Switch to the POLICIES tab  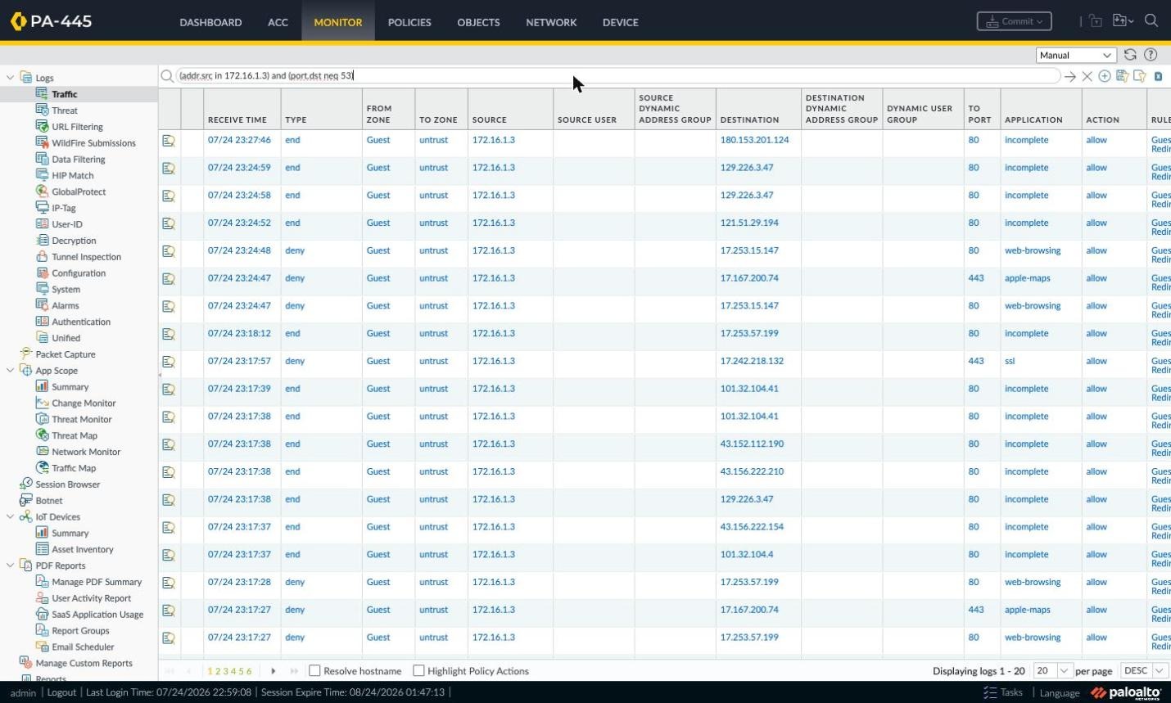click(x=409, y=22)
